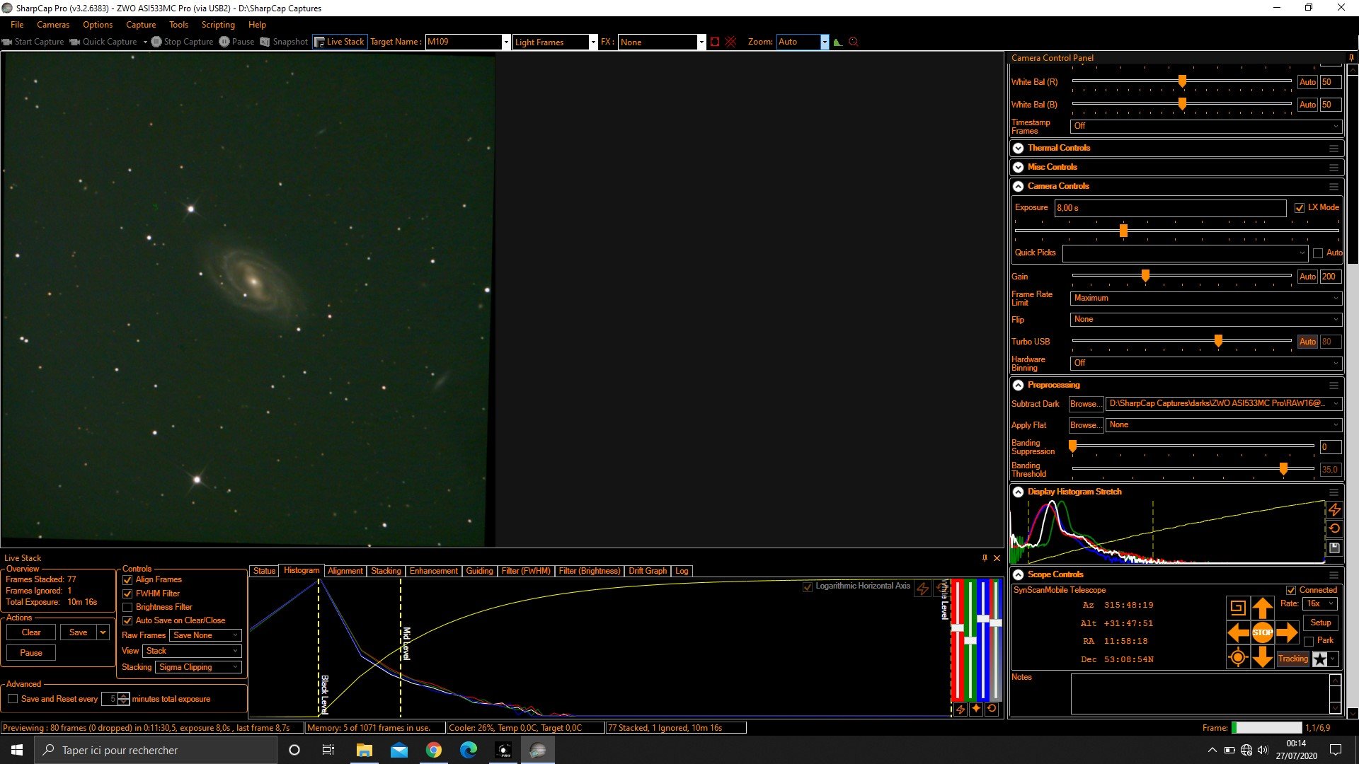Open the image histogram icon next to Zoom
The width and height of the screenshot is (1359, 764).
pos(838,42)
